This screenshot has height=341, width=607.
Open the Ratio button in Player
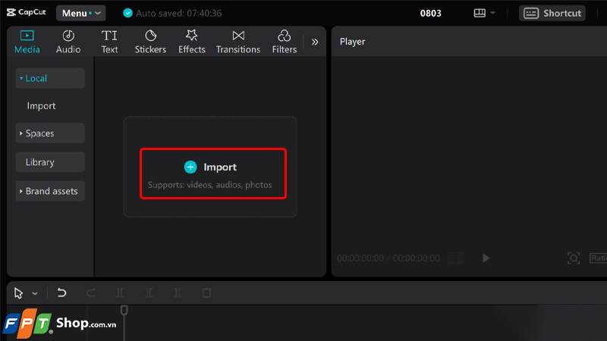coord(598,258)
